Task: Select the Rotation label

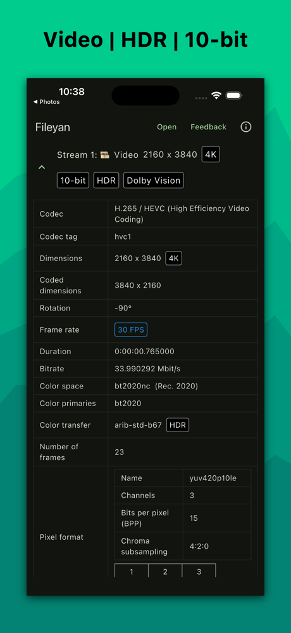Action: pyautogui.click(x=55, y=308)
